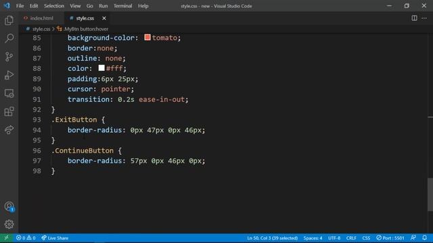Open the editor More Actions ellipsis
The image size is (433, 243).
(424, 18)
